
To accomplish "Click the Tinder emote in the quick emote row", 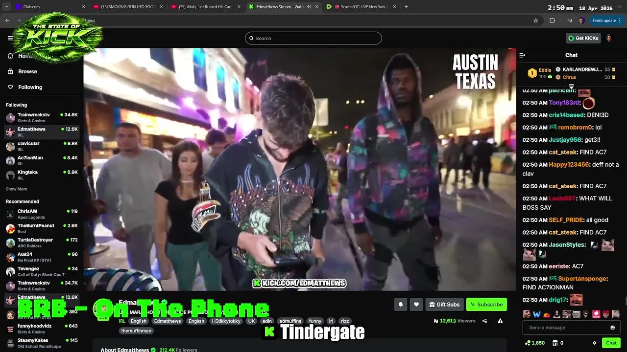I will coord(596,314).
